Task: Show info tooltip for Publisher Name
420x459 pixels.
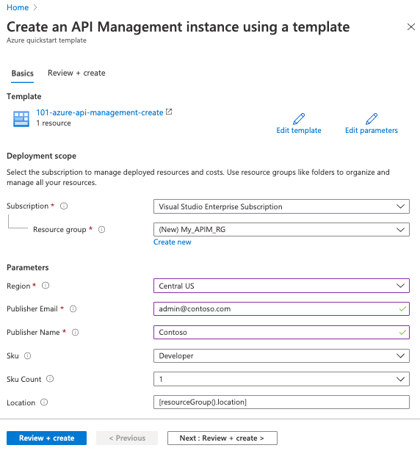Action: pyautogui.click(x=75, y=332)
